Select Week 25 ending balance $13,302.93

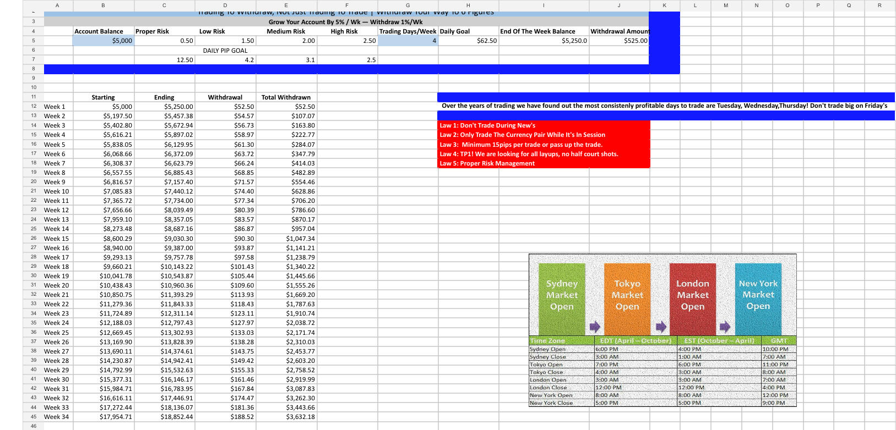(164, 333)
